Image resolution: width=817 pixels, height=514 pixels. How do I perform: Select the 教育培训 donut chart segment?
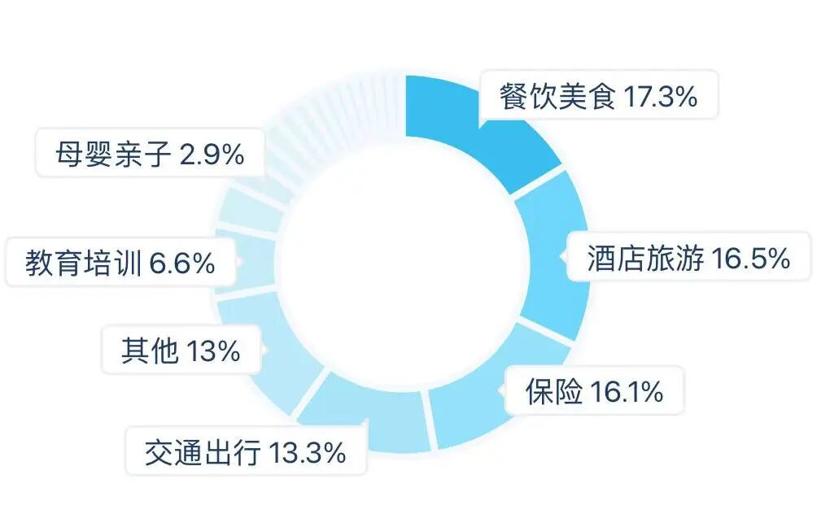pyautogui.click(x=245, y=260)
